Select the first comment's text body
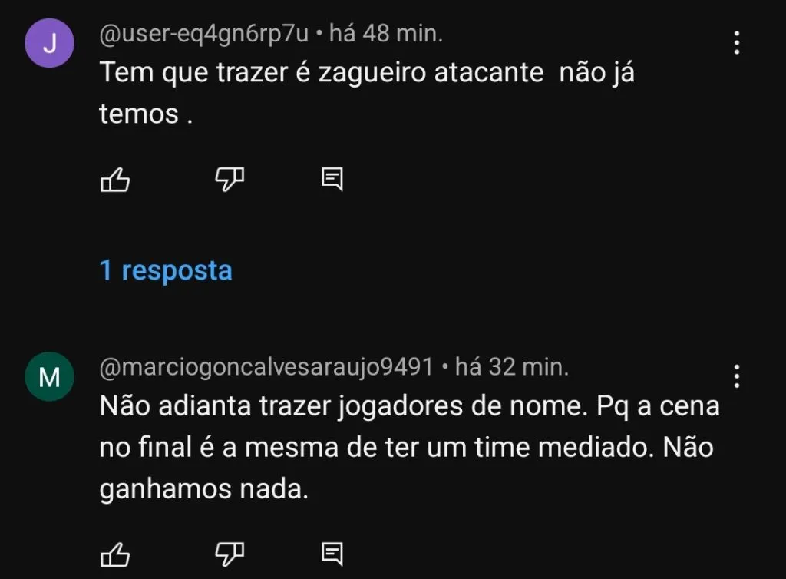 pos(368,92)
